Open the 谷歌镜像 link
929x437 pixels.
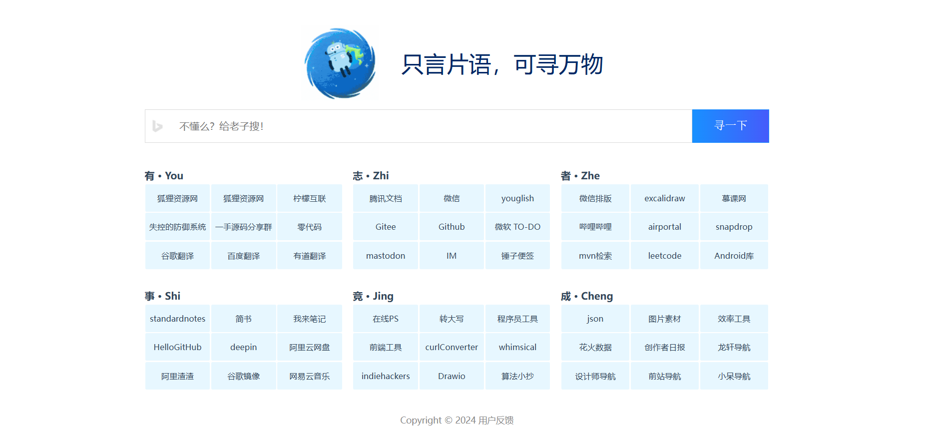(244, 376)
